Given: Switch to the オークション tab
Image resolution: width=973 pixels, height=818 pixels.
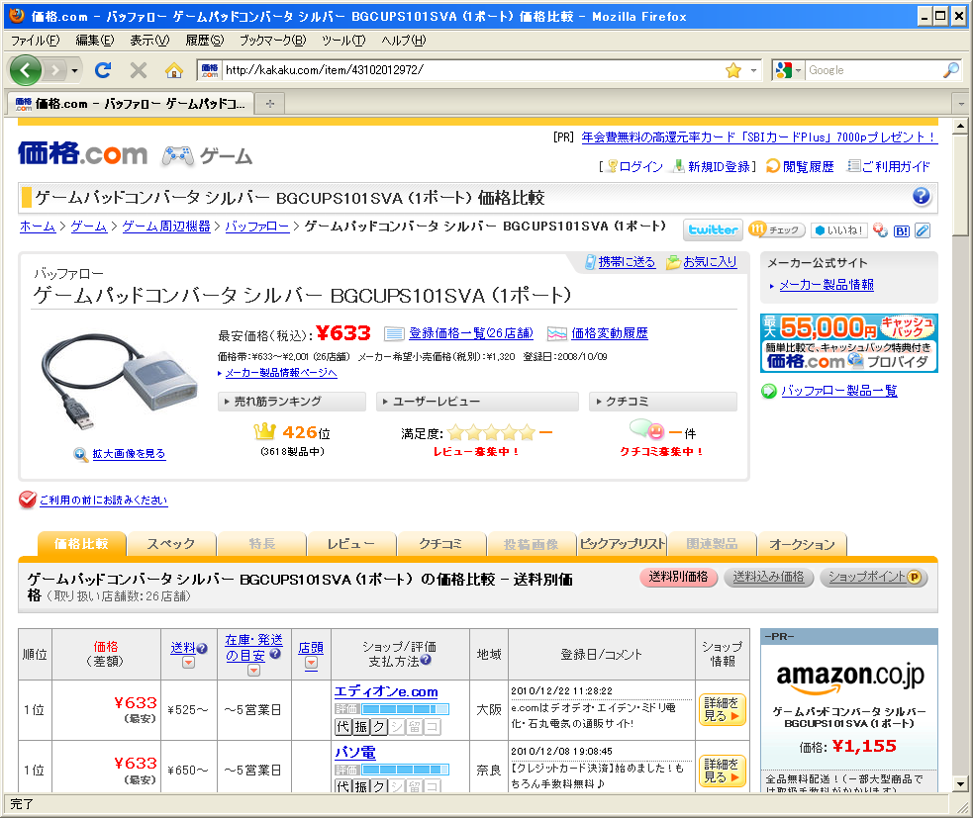Looking at the screenshot, I should tap(803, 544).
